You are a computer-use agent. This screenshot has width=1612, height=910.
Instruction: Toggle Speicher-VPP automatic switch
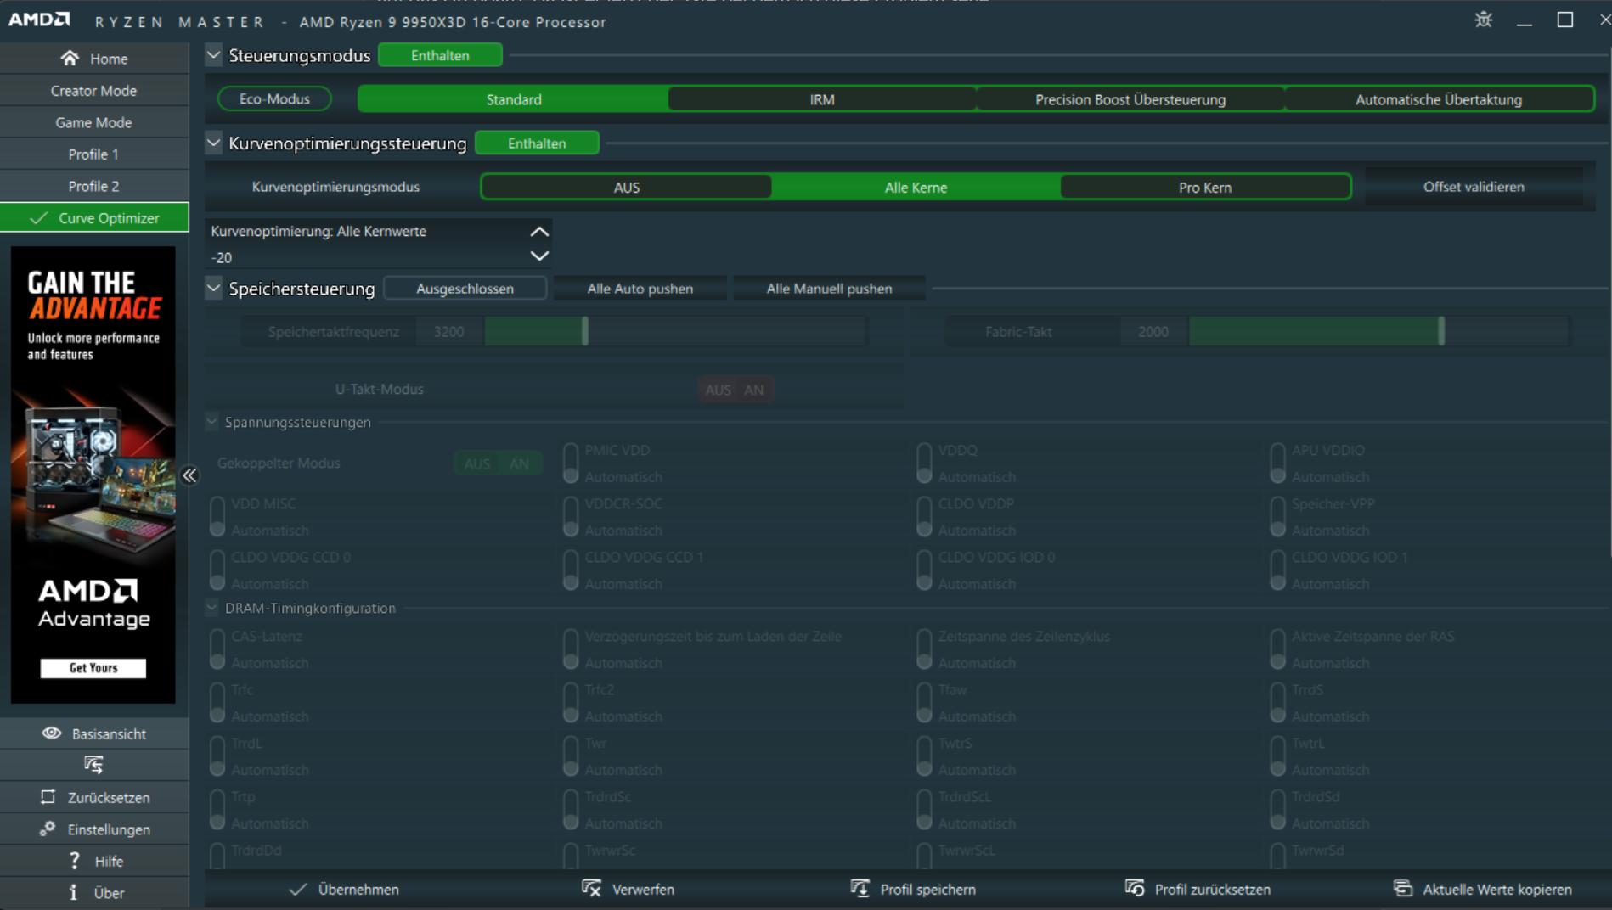coord(1277,517)
